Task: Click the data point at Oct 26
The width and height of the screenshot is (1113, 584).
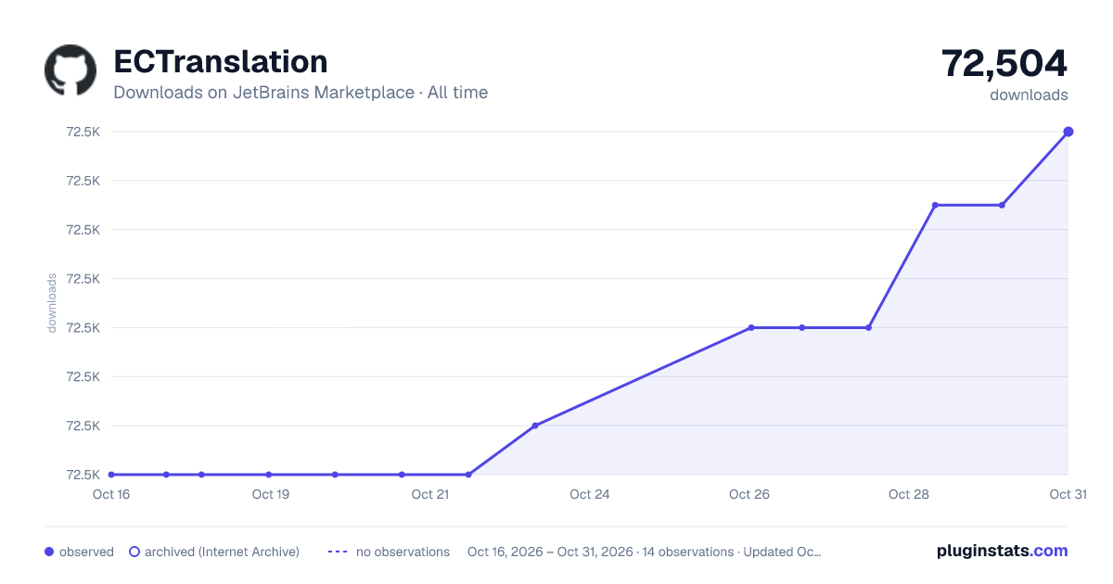Action: click(x=751, y=327)
